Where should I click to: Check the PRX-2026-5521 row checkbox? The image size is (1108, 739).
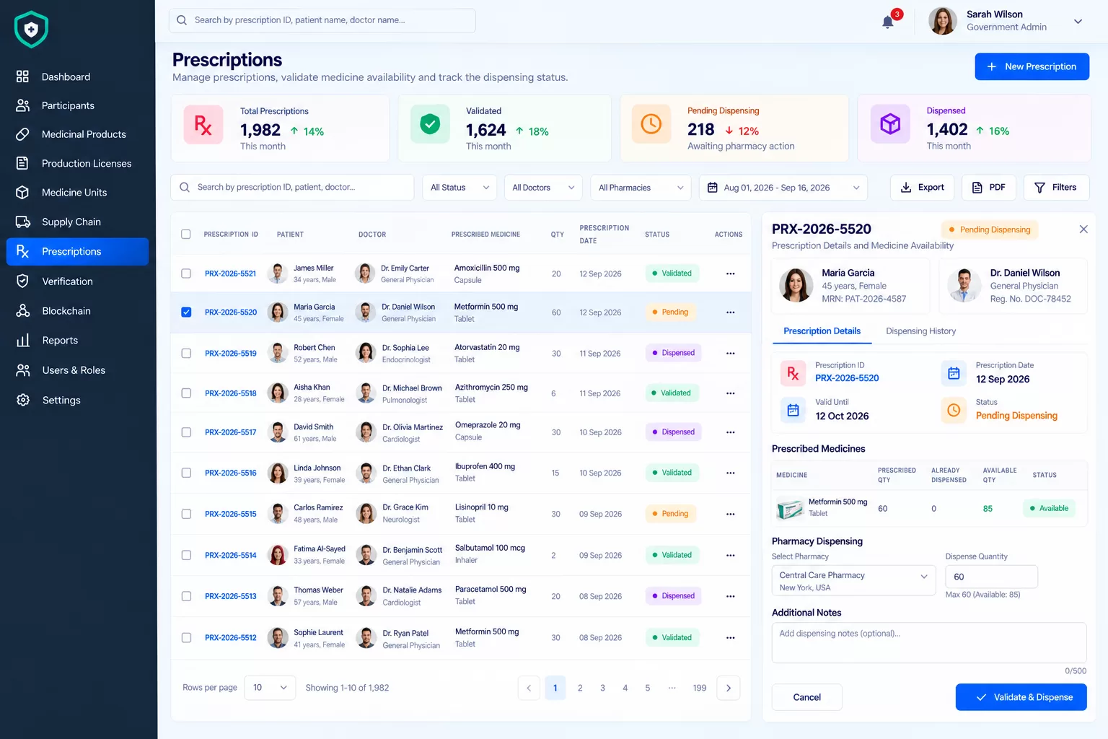186,274
